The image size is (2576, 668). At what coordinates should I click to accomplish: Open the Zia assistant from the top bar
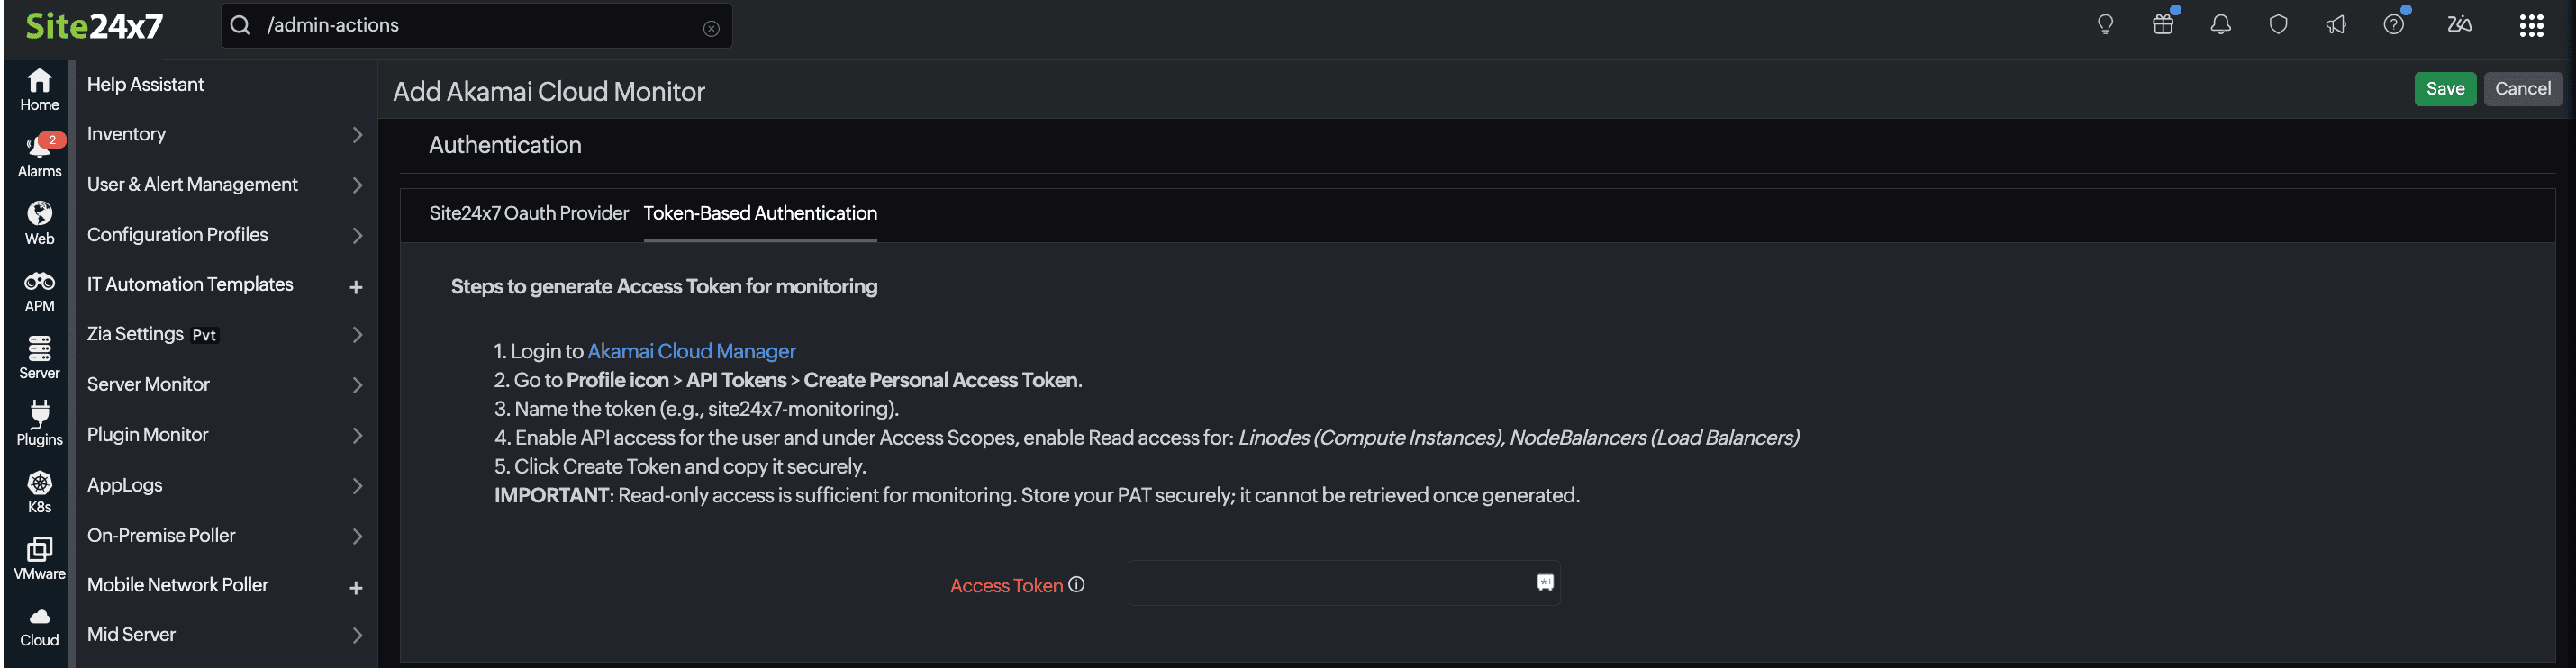2460,24
